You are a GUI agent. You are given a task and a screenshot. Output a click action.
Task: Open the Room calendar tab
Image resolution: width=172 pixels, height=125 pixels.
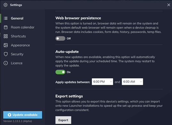pyautogui.click(x=22, y=27)
